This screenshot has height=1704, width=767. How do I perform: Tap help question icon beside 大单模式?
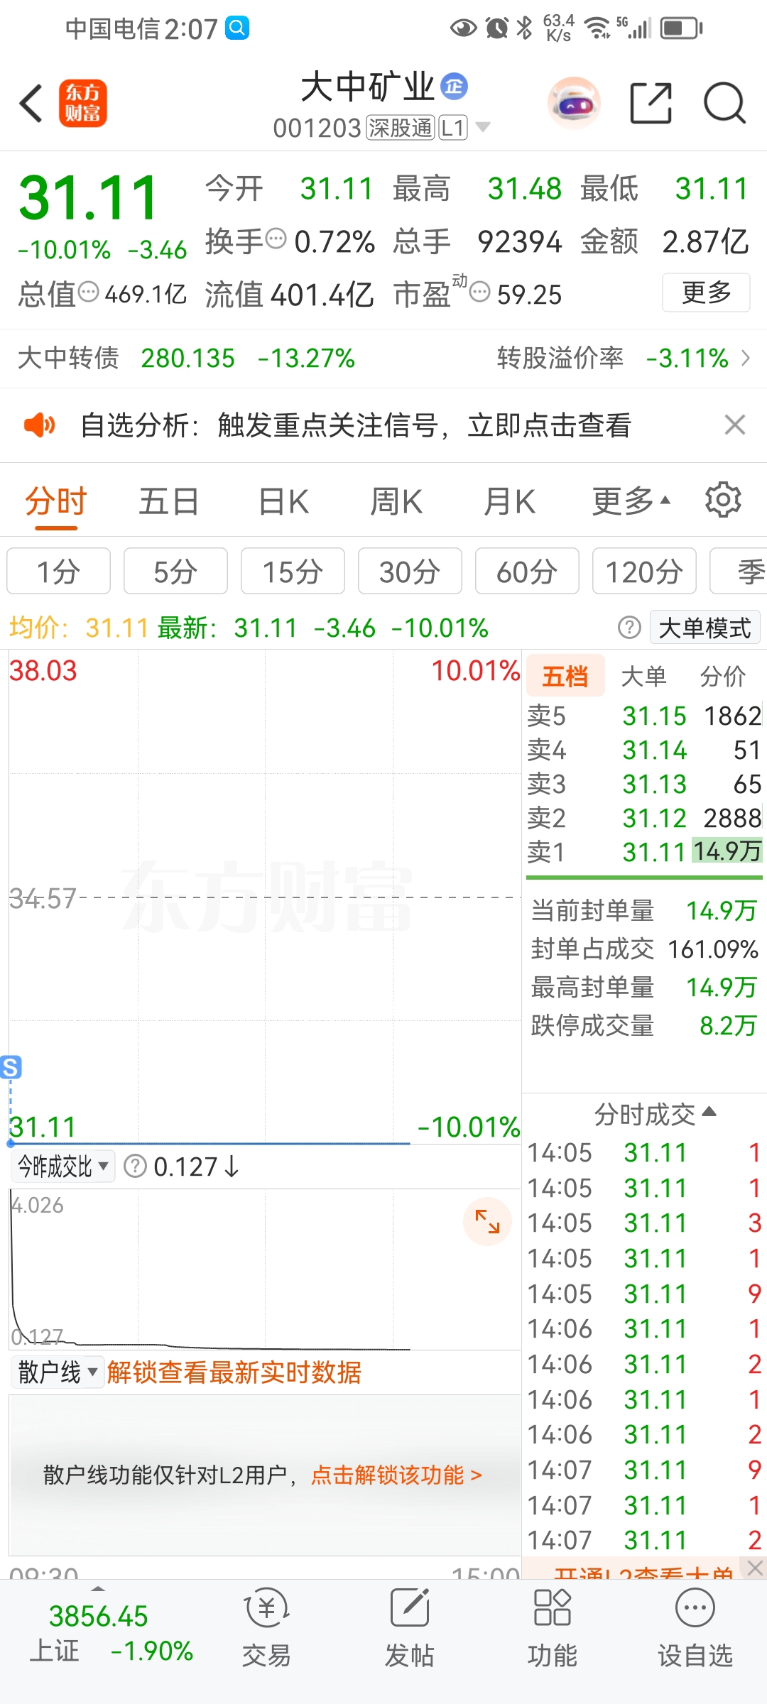pos(629,628)
